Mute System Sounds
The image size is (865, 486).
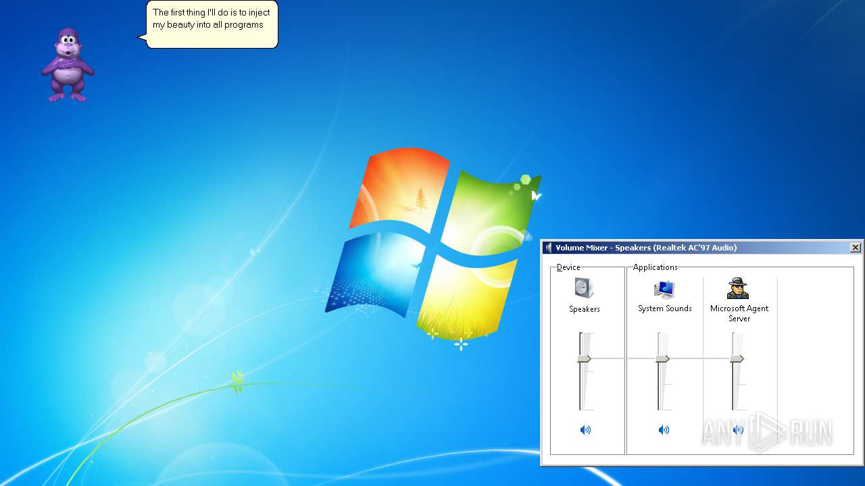pyautogui.click(x=664, y=430)
